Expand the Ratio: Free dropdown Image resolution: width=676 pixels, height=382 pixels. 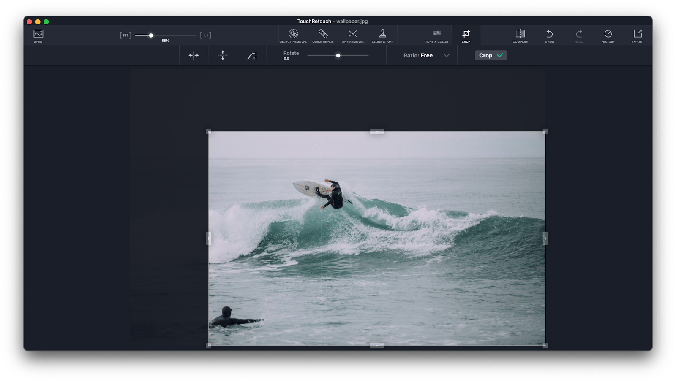(x=426, y=55)
